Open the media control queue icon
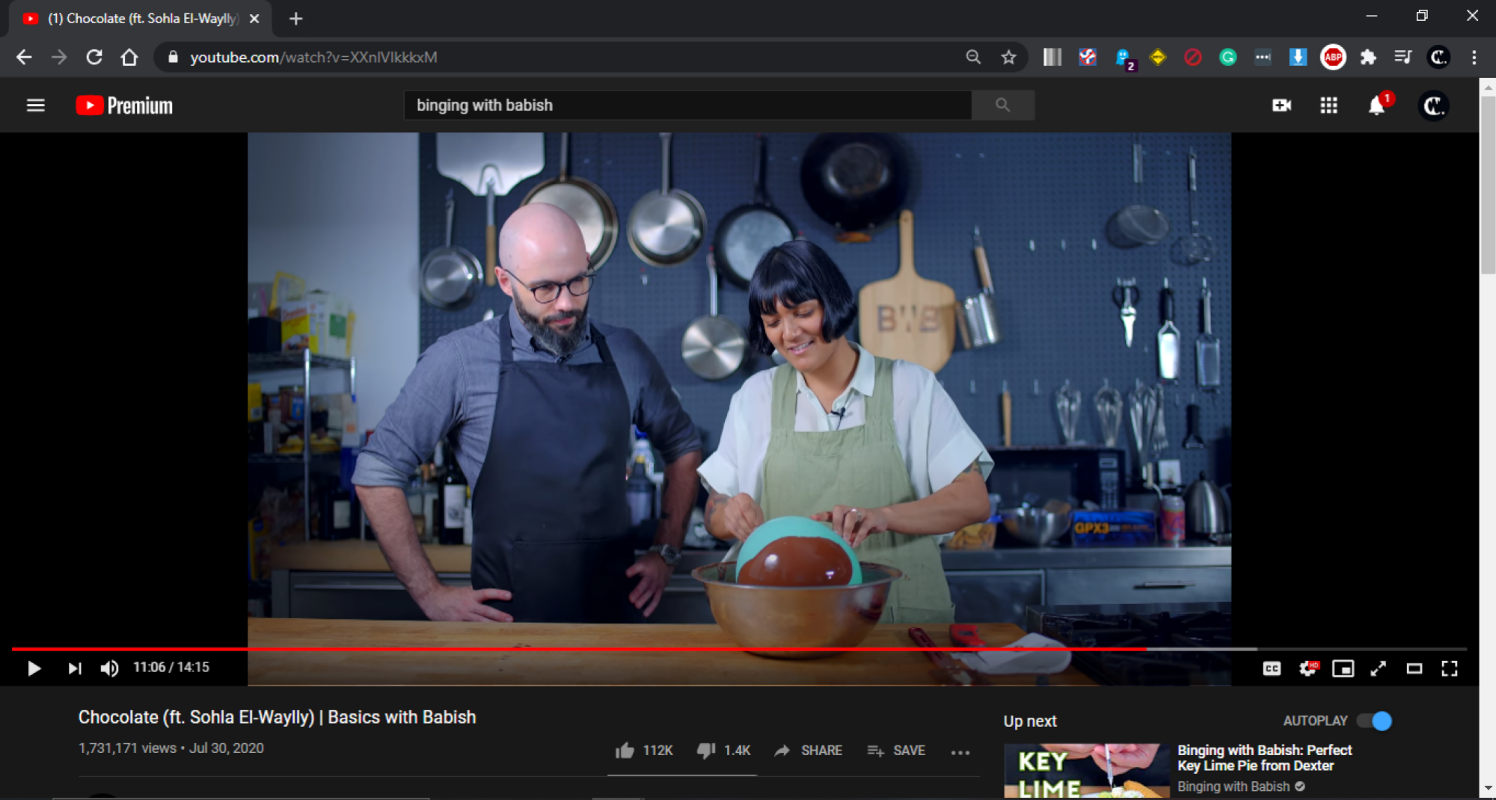The height and width of the screenshot is (800, 1496). (x=1403, y=57)
